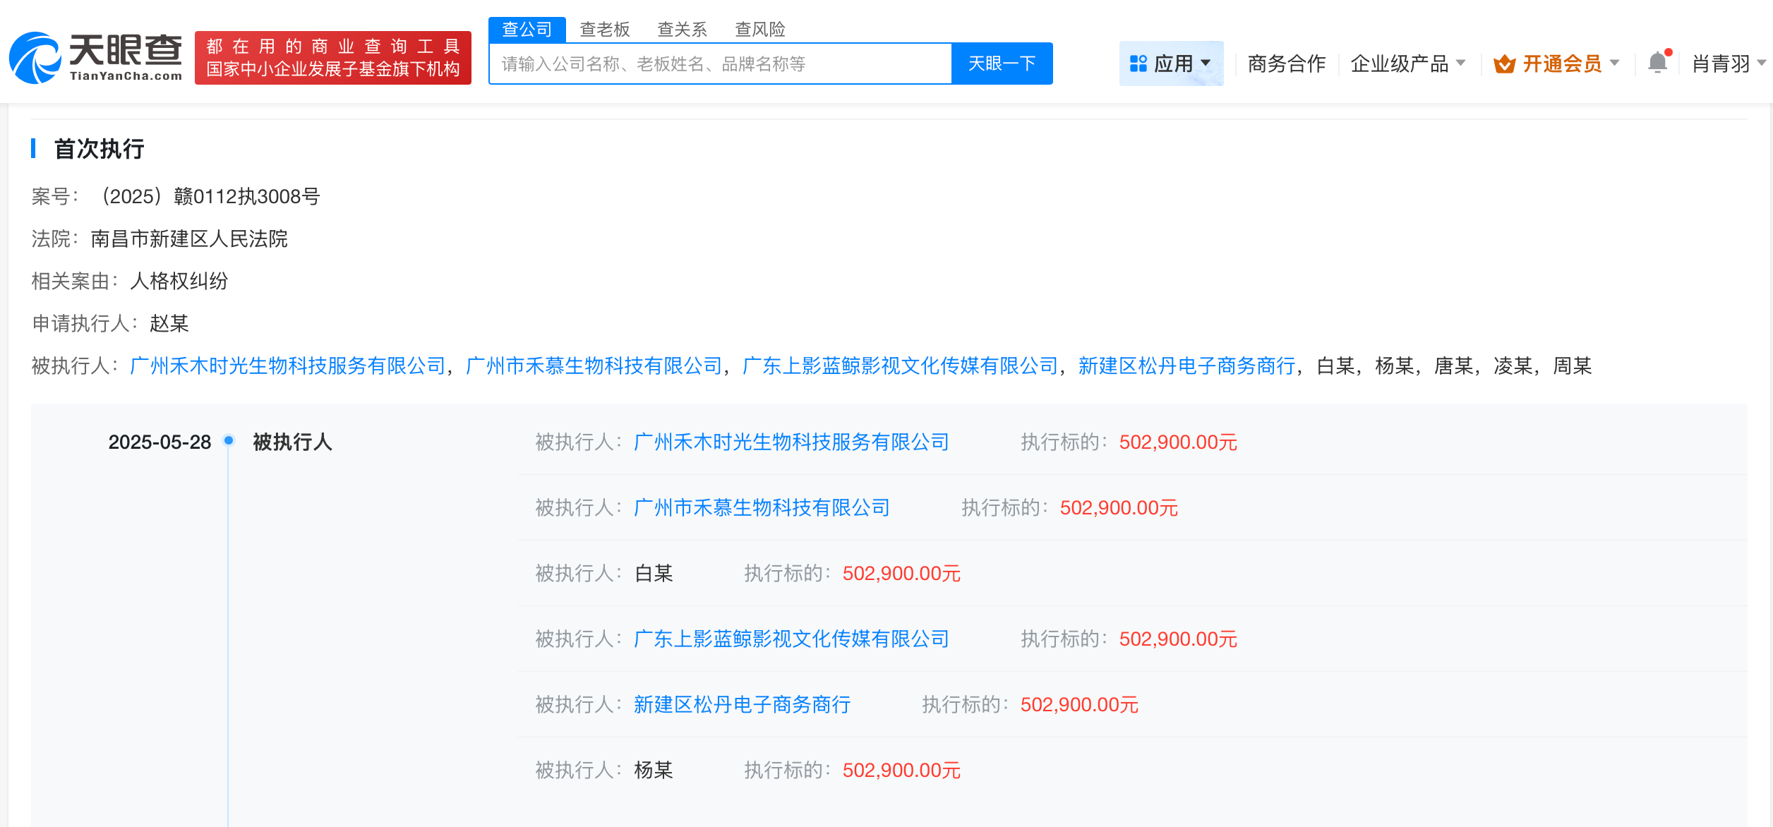Switch to the 查风险 tab
The height and width of the screenshot is (827, 1773).
tap(760, 28)
